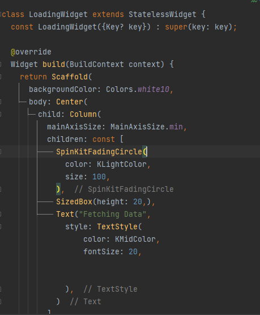Collapse the LoadingWidget class fold marker
This screenshot has width=260, height=315.
pyautogui.click(x=1, y=14)
